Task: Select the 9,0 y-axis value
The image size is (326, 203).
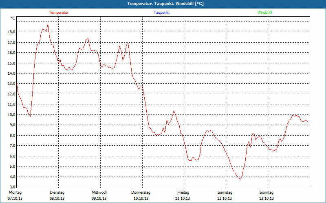Action: (x=12, y=125)
